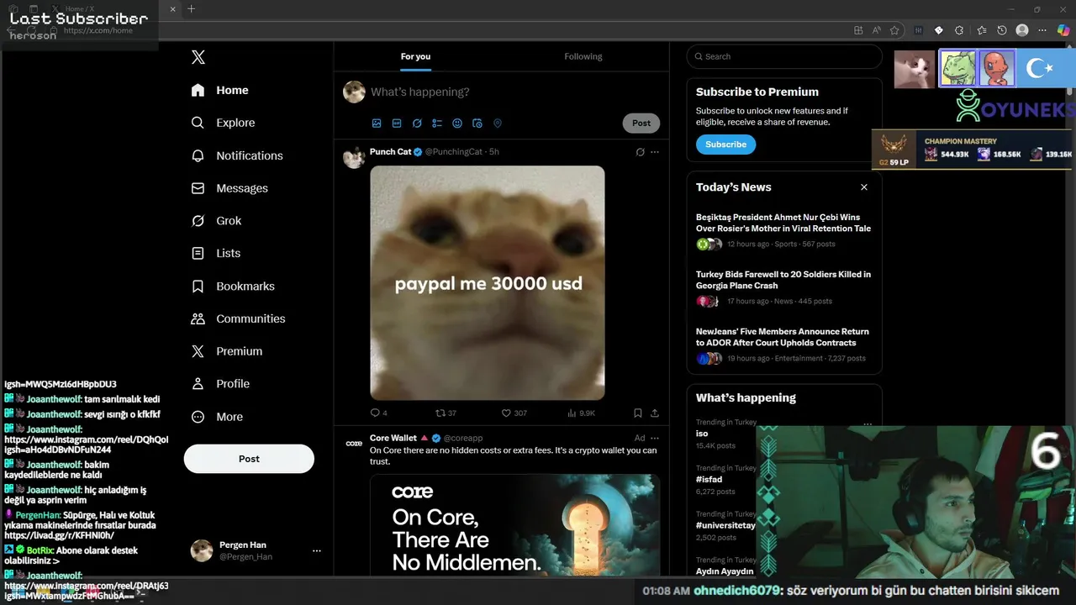
Task: Open the Copilot icon in browser toolbar
Action: coord(1064,30)
